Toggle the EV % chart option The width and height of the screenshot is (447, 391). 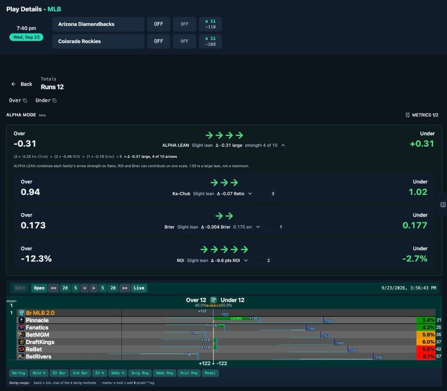coord(100,373)
